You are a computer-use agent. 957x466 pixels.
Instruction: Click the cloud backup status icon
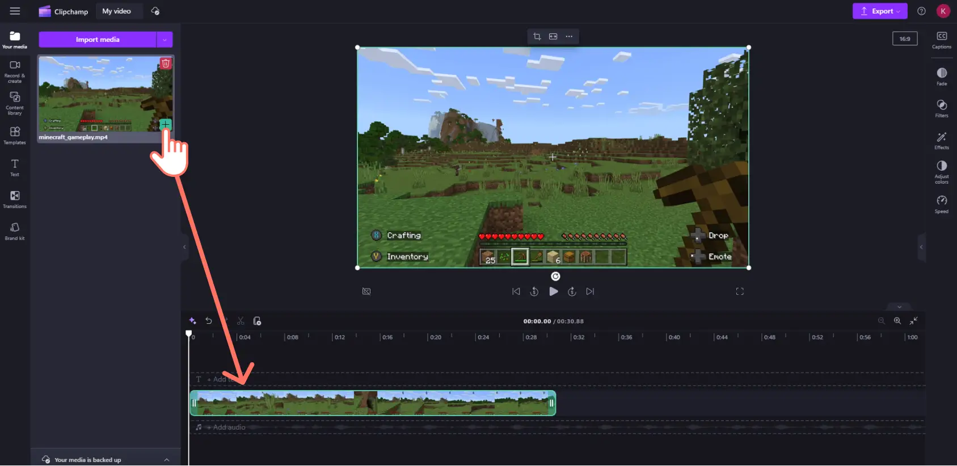(x=155, y=11)
